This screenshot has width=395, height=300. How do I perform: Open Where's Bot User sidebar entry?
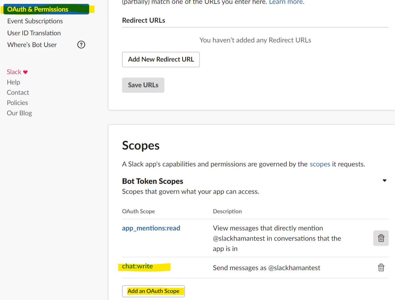click(32, 45)
